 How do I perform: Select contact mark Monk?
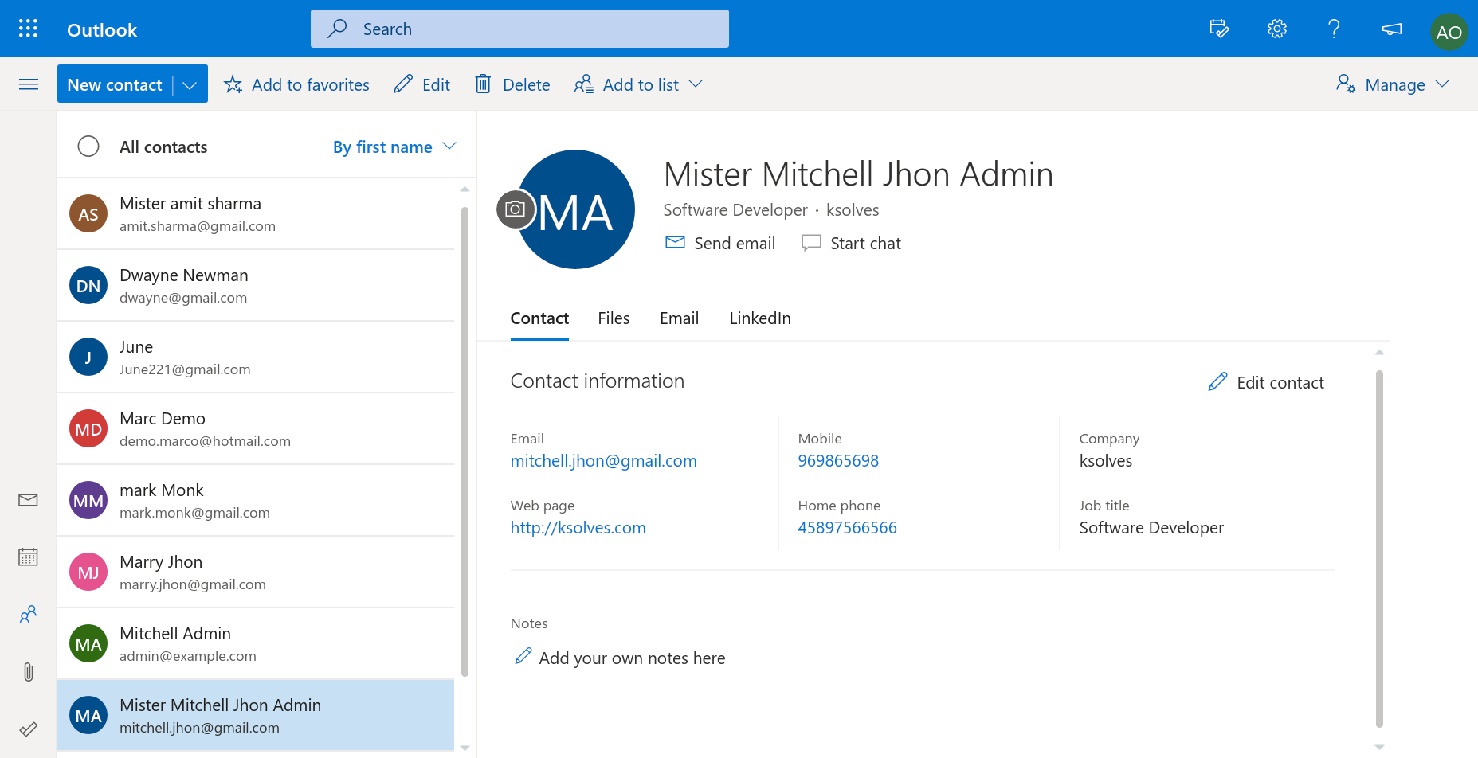(256, 501)
